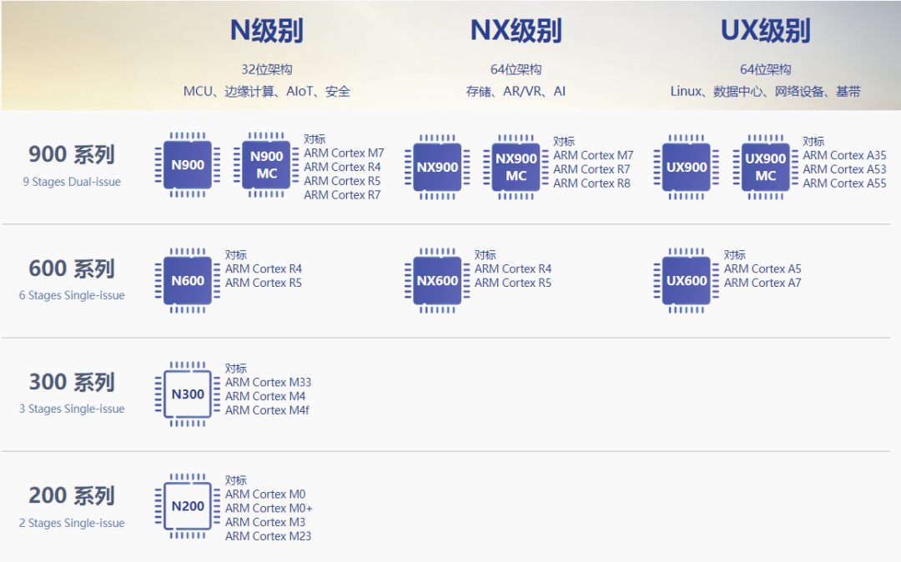This screenshot has width=901, height=562.
Task: Click 'ARM Cortex M4f' beside N300
Action: pos(267,410)
